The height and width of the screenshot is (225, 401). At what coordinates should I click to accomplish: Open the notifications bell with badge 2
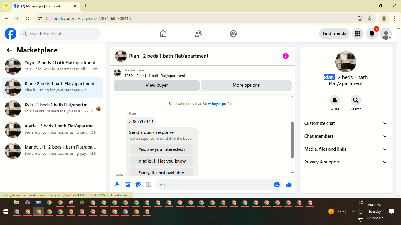pyautogui.click(x=372, y=34)
